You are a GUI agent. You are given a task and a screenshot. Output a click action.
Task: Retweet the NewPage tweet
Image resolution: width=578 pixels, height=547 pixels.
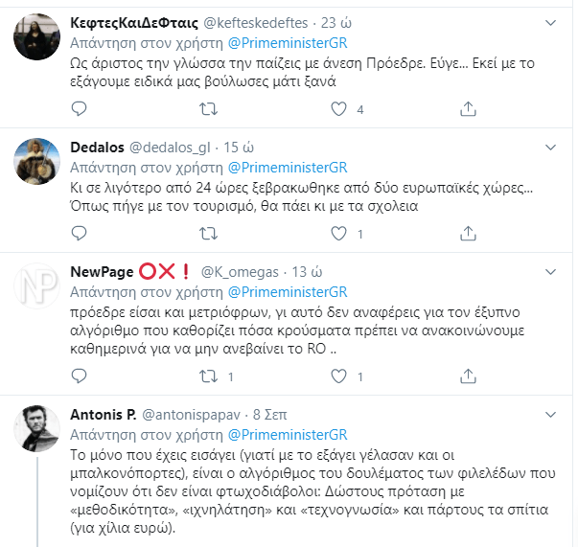(x=208, y=377)
